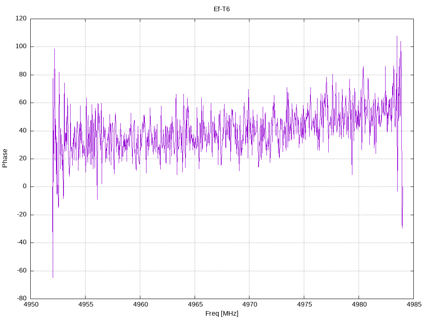Click the 120 y-axis tick label

click(x=21, y=18)
